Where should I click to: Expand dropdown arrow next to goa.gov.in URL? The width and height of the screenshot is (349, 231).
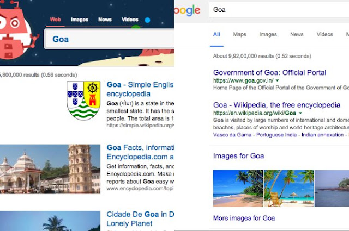(x=278, y=80)
